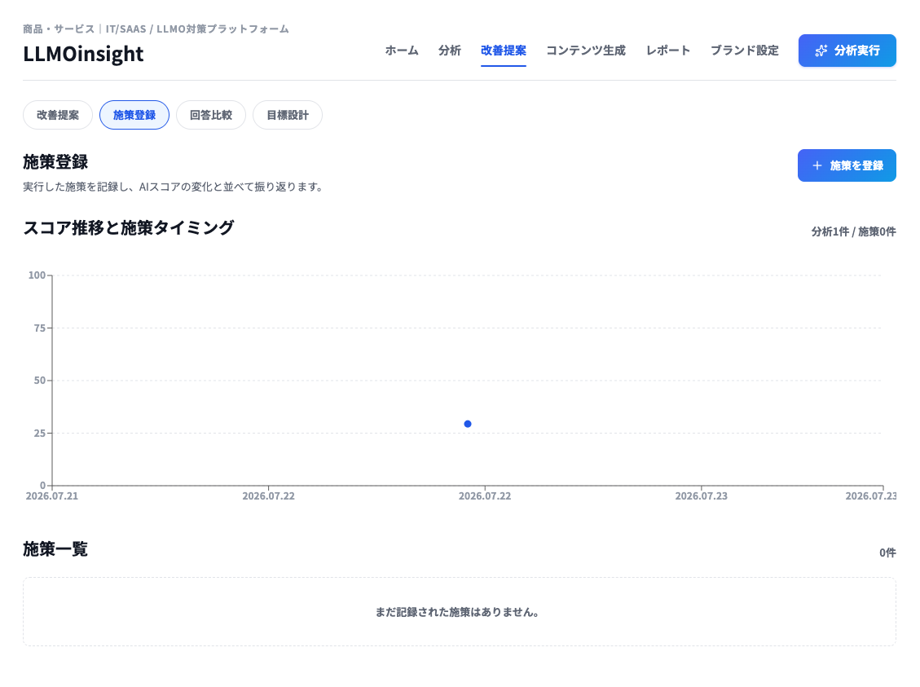Open the ホーム navigation tab
The height and width of the screenshot is (687, 920).
(x=401, y=51)
